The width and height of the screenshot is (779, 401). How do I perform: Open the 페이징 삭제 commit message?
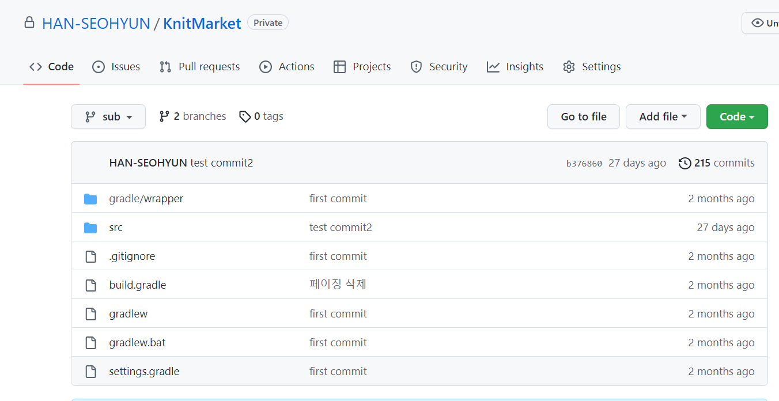point(338,285)
